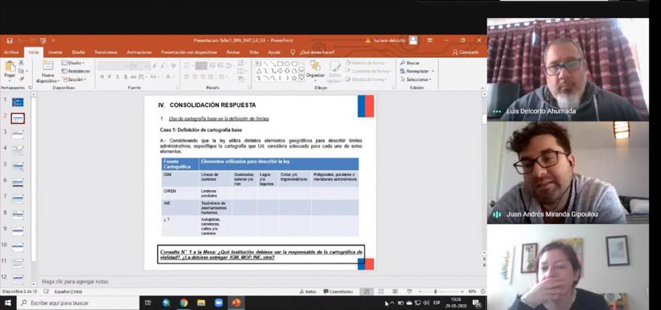Select the rectangle shape in shapes gallery

click(281, 63)
